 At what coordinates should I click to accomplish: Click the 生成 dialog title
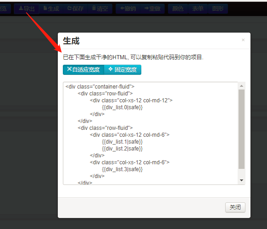pos(71,41)
